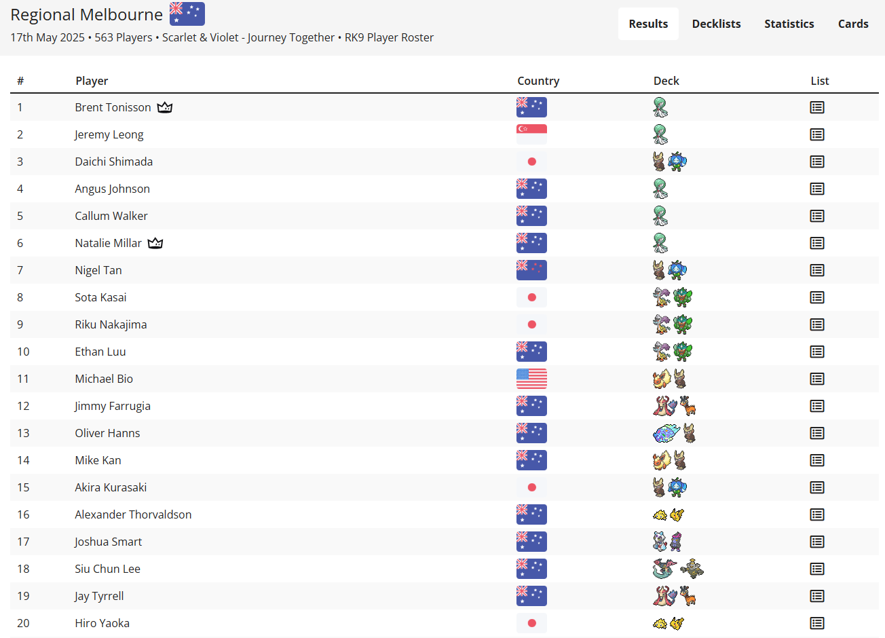Open Hiro Yaoka's player profile
The width and height of the screenshot is (885, 638).
(x=102, y=623)
